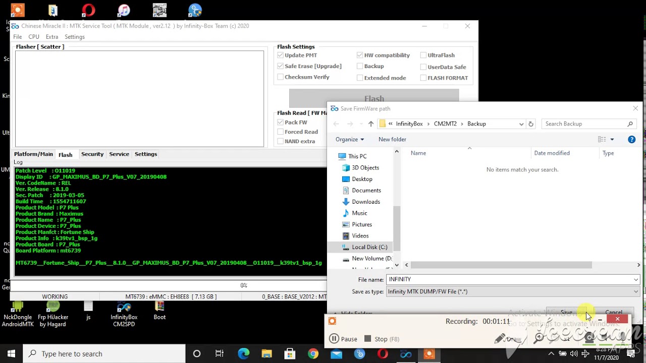Open Task View on the taskbar
646x363 pixels.
click(x=220, y=354)
